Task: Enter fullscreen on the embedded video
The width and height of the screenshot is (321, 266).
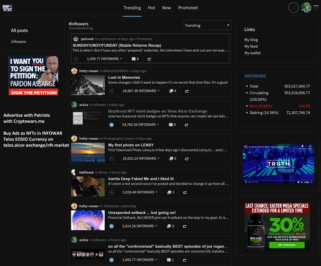Action: coord(311,182)
